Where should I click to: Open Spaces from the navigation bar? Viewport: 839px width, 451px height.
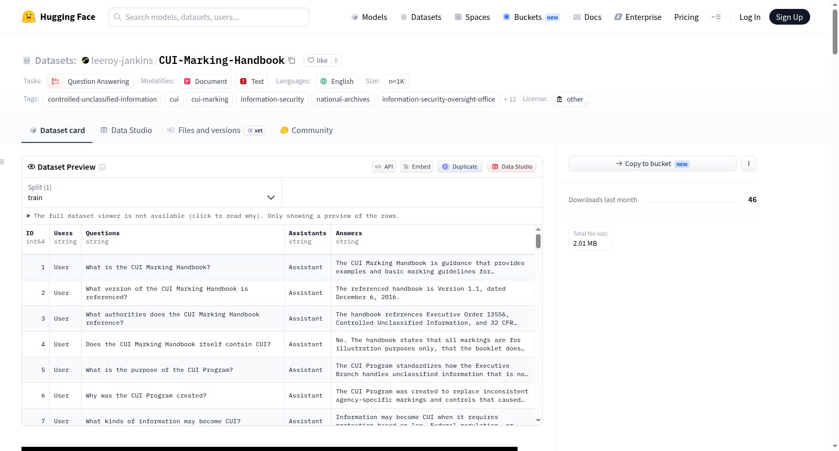click(472, 17)
